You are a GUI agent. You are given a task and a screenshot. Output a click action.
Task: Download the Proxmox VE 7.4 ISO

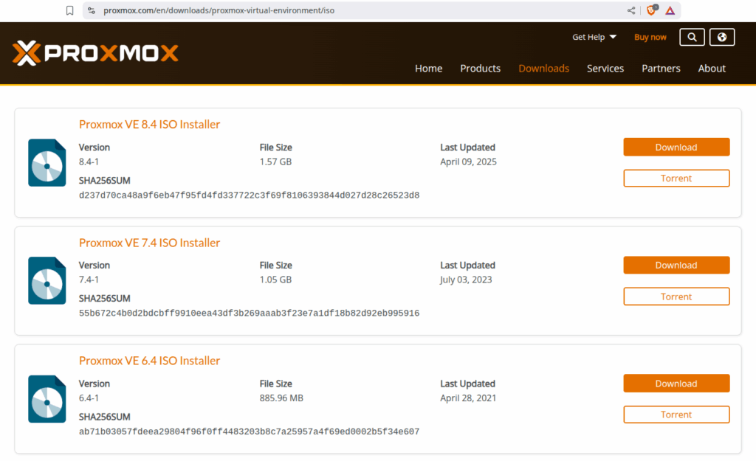click(x=676, y=266)
